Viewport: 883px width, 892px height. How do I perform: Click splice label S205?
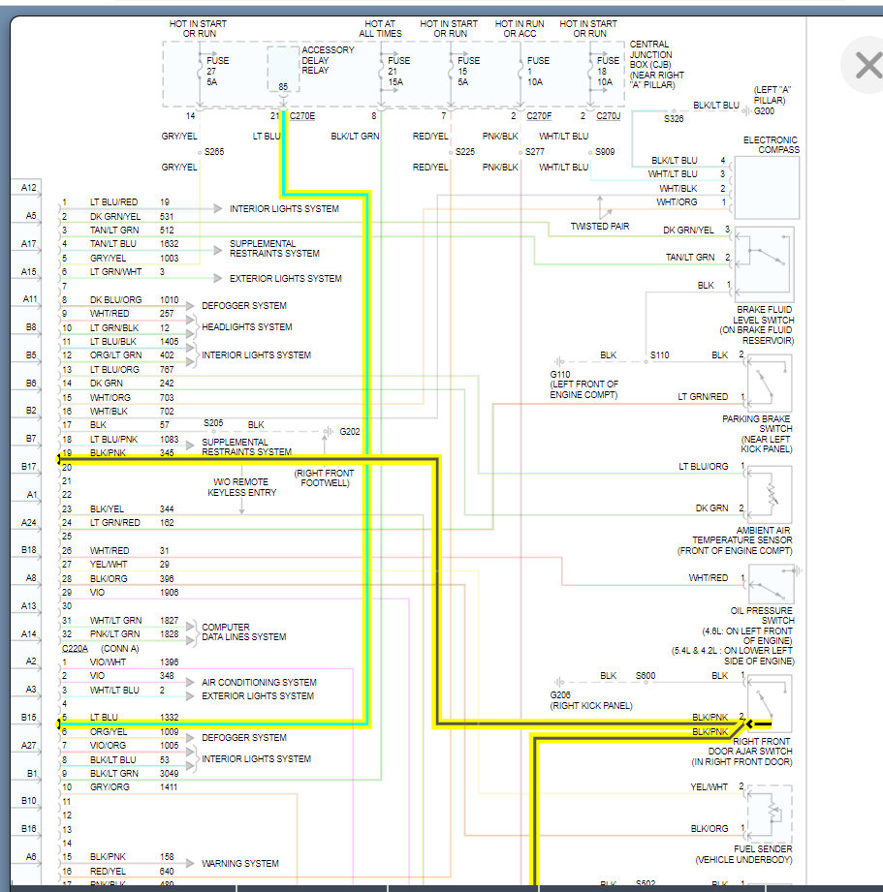coord(213,423)
